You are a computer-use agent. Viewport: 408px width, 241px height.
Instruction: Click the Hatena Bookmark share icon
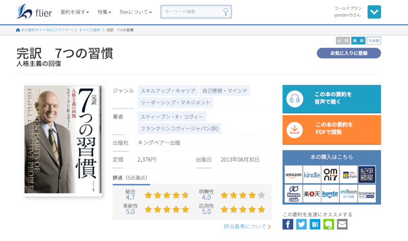[315, 224]
